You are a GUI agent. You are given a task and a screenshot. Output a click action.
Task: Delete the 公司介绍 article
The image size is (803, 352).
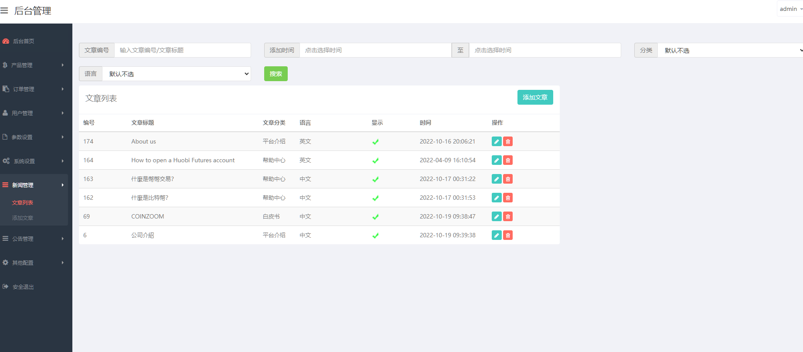coord(508,235)
